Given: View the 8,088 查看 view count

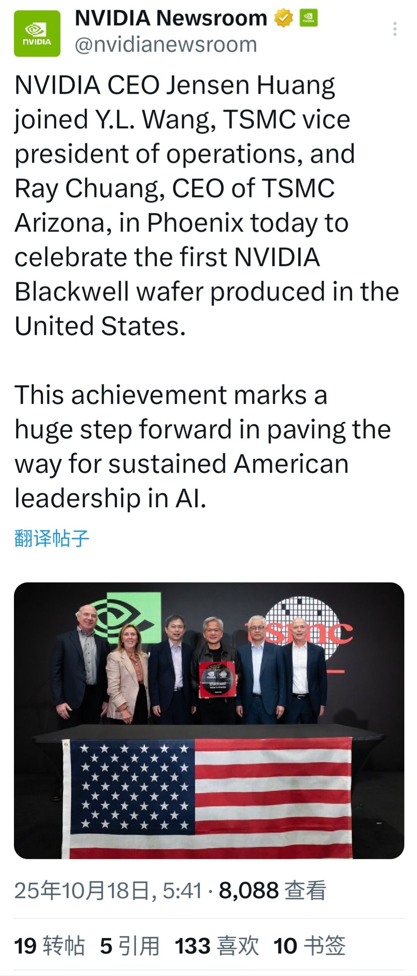Looking at the screenshot, I should pyautogui.click(x=272, y=890).
